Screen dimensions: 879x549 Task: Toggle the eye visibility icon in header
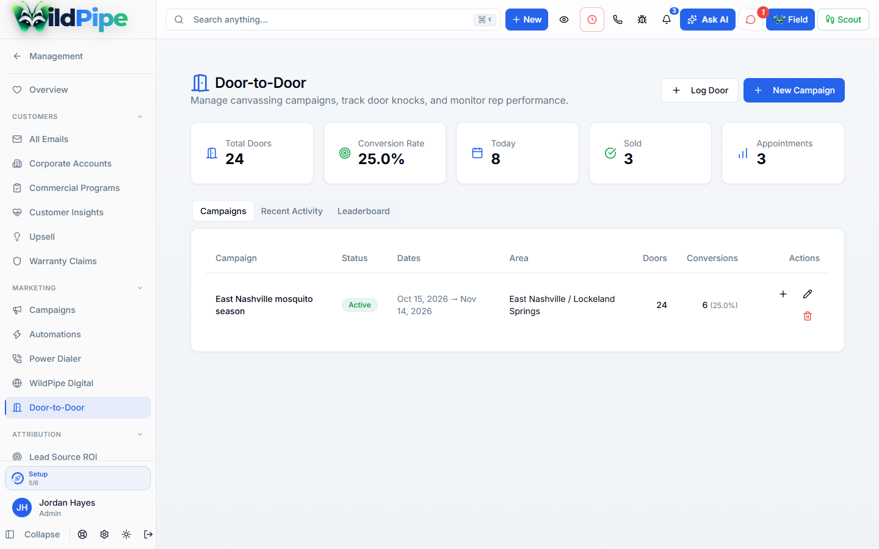564,20
